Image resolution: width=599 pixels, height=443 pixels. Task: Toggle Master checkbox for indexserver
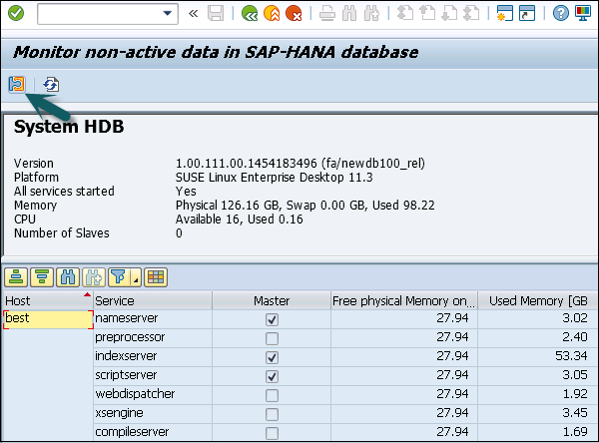[x=271, y=357]
